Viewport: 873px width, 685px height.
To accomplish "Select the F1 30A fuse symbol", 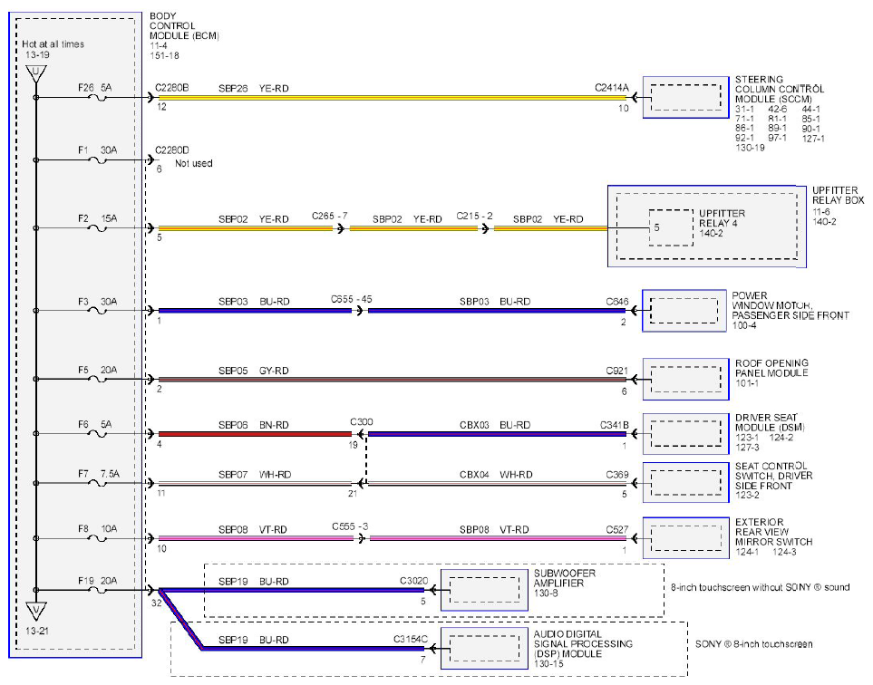I will (98, 160).
